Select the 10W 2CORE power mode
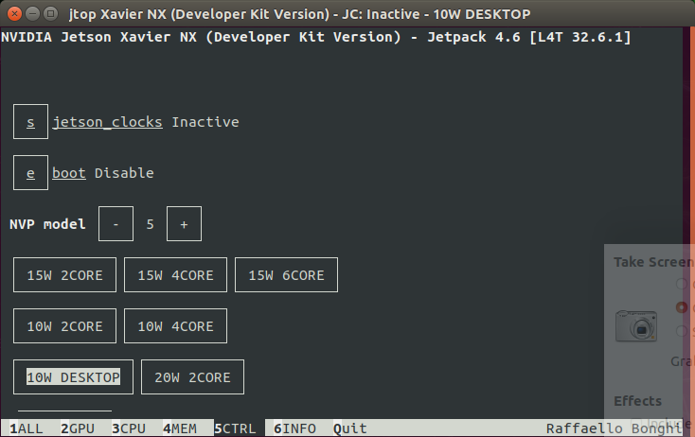695x437 pixels. [64, 326]
